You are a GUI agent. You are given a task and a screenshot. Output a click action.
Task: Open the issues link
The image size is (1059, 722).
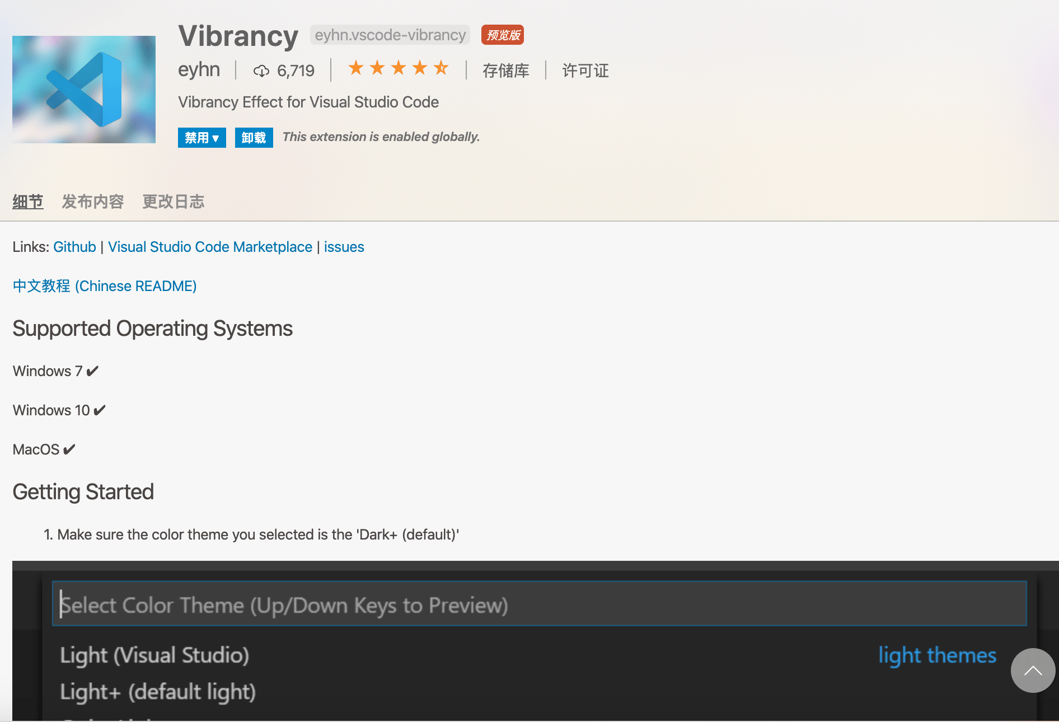[x=344, y=247]
